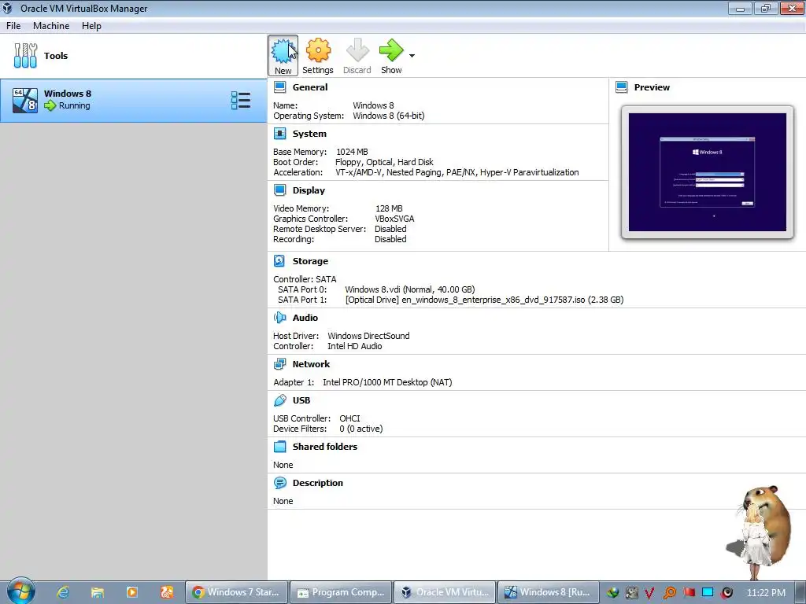Select the Windows 8 virtual machine entry
Image resolution: width=806 pixels, height=604 pixels.
(134, 101)
